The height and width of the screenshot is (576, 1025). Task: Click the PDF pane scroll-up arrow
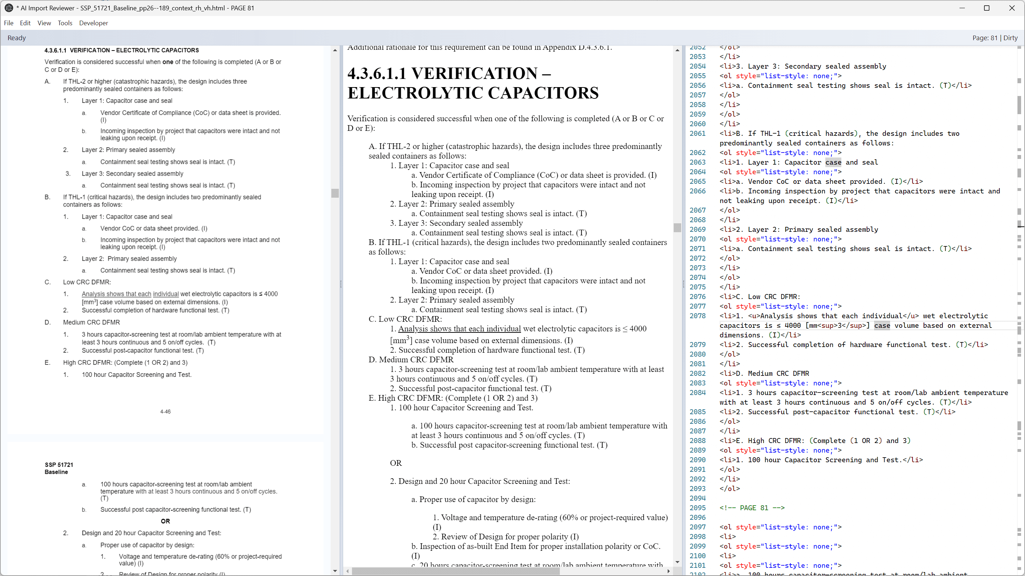pyautogui.click(x=335, y=50)
